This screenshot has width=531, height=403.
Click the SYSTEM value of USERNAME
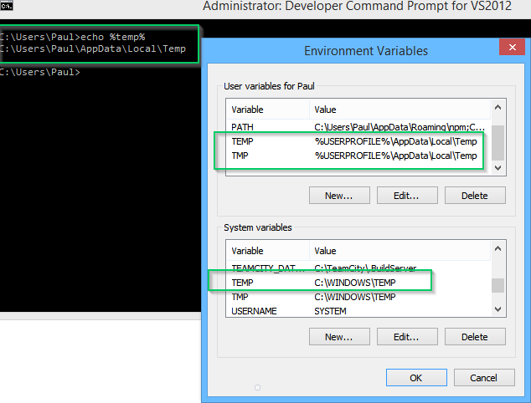(x=330, y=311)
